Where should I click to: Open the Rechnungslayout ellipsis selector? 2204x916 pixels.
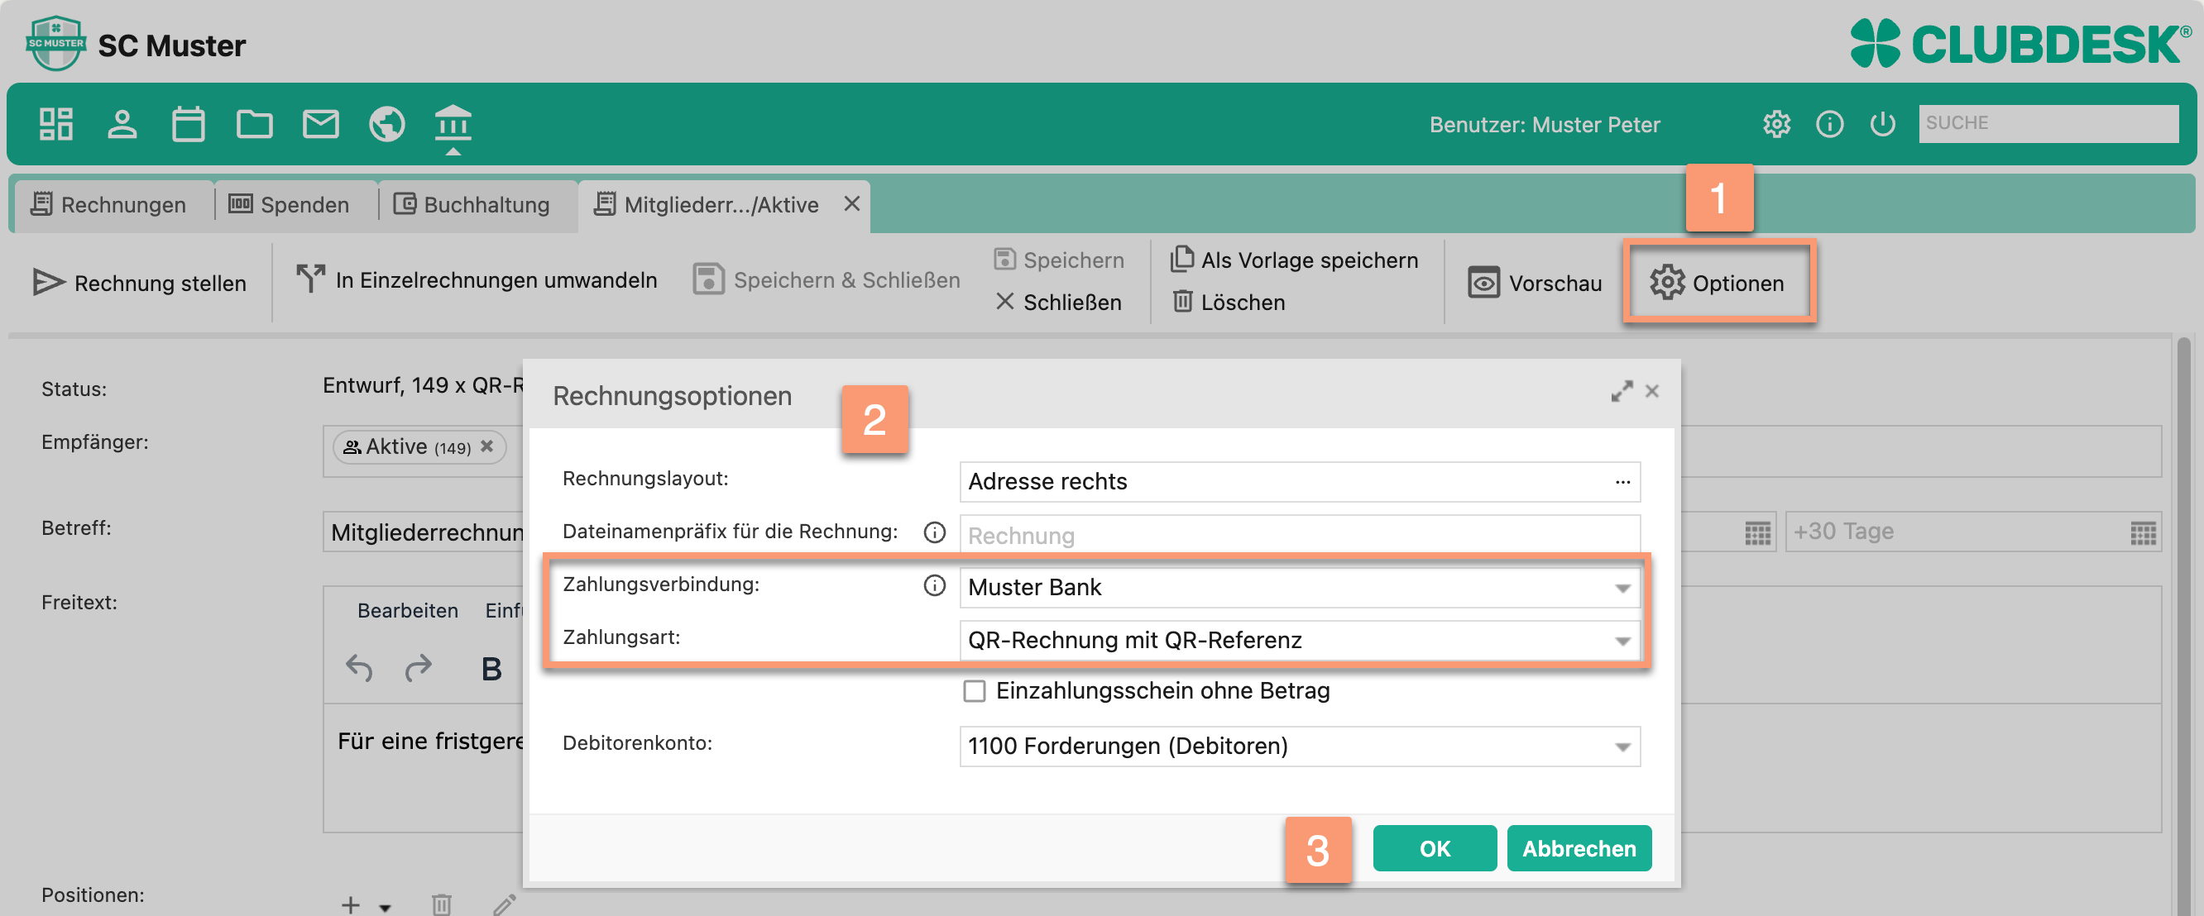coord(1622,481)
